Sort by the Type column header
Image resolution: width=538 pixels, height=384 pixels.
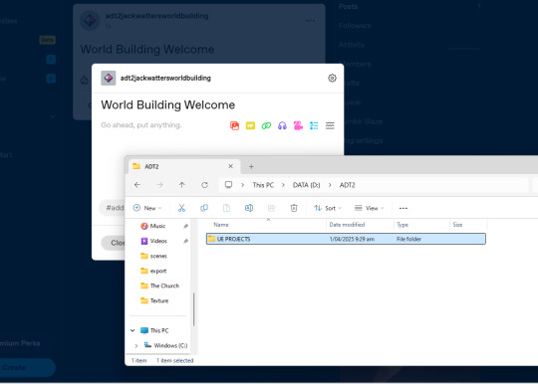point(403,225)
